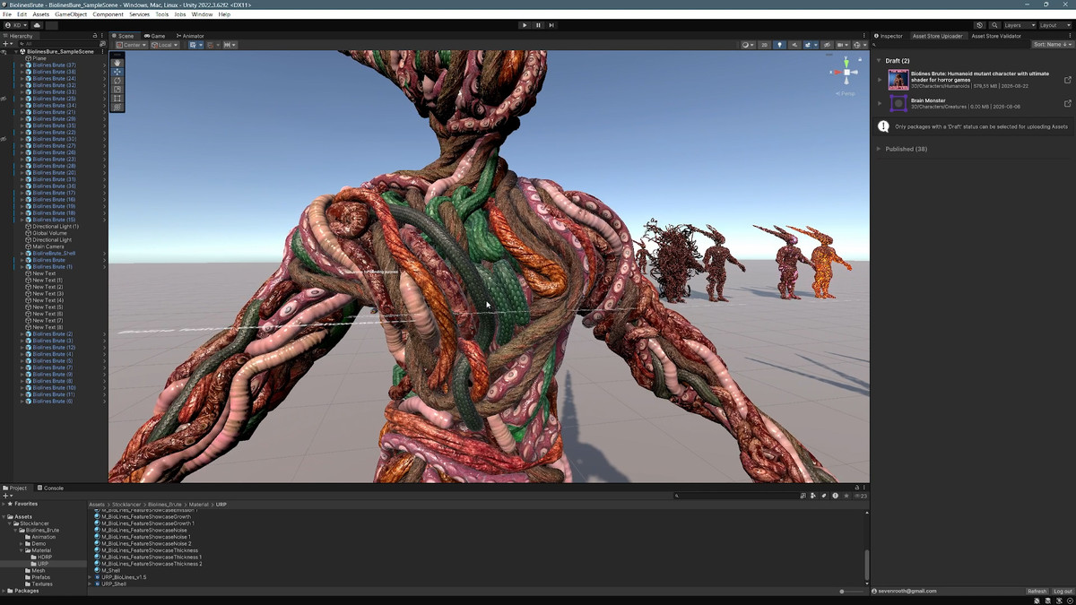This screenshot has width=1076, height=605.
Task: Toggle scene audio icon
Action: click(794, 45)
